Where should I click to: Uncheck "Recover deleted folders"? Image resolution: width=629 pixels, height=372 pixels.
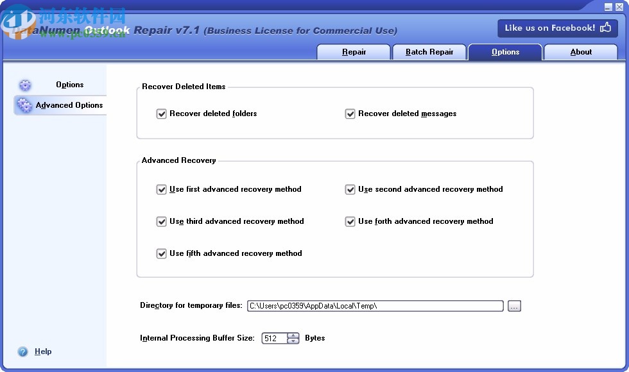(x=162, y=114)
